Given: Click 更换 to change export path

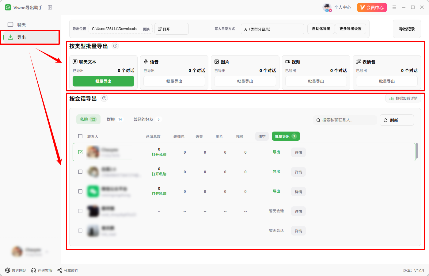Looking at the screenshot, I should pyautogui.click(x=146, y=29).
